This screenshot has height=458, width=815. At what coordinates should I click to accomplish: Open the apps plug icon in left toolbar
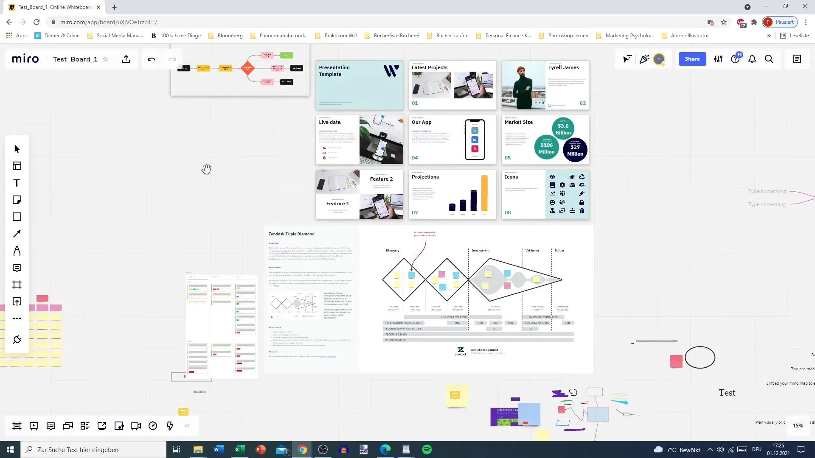pos(17,340)
